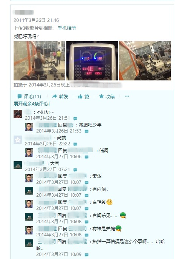The width and height of the screenshot is (181, 259).
Task: Click the reply bubble beside 奢华 reply time
Action: (x=87, y=183)
